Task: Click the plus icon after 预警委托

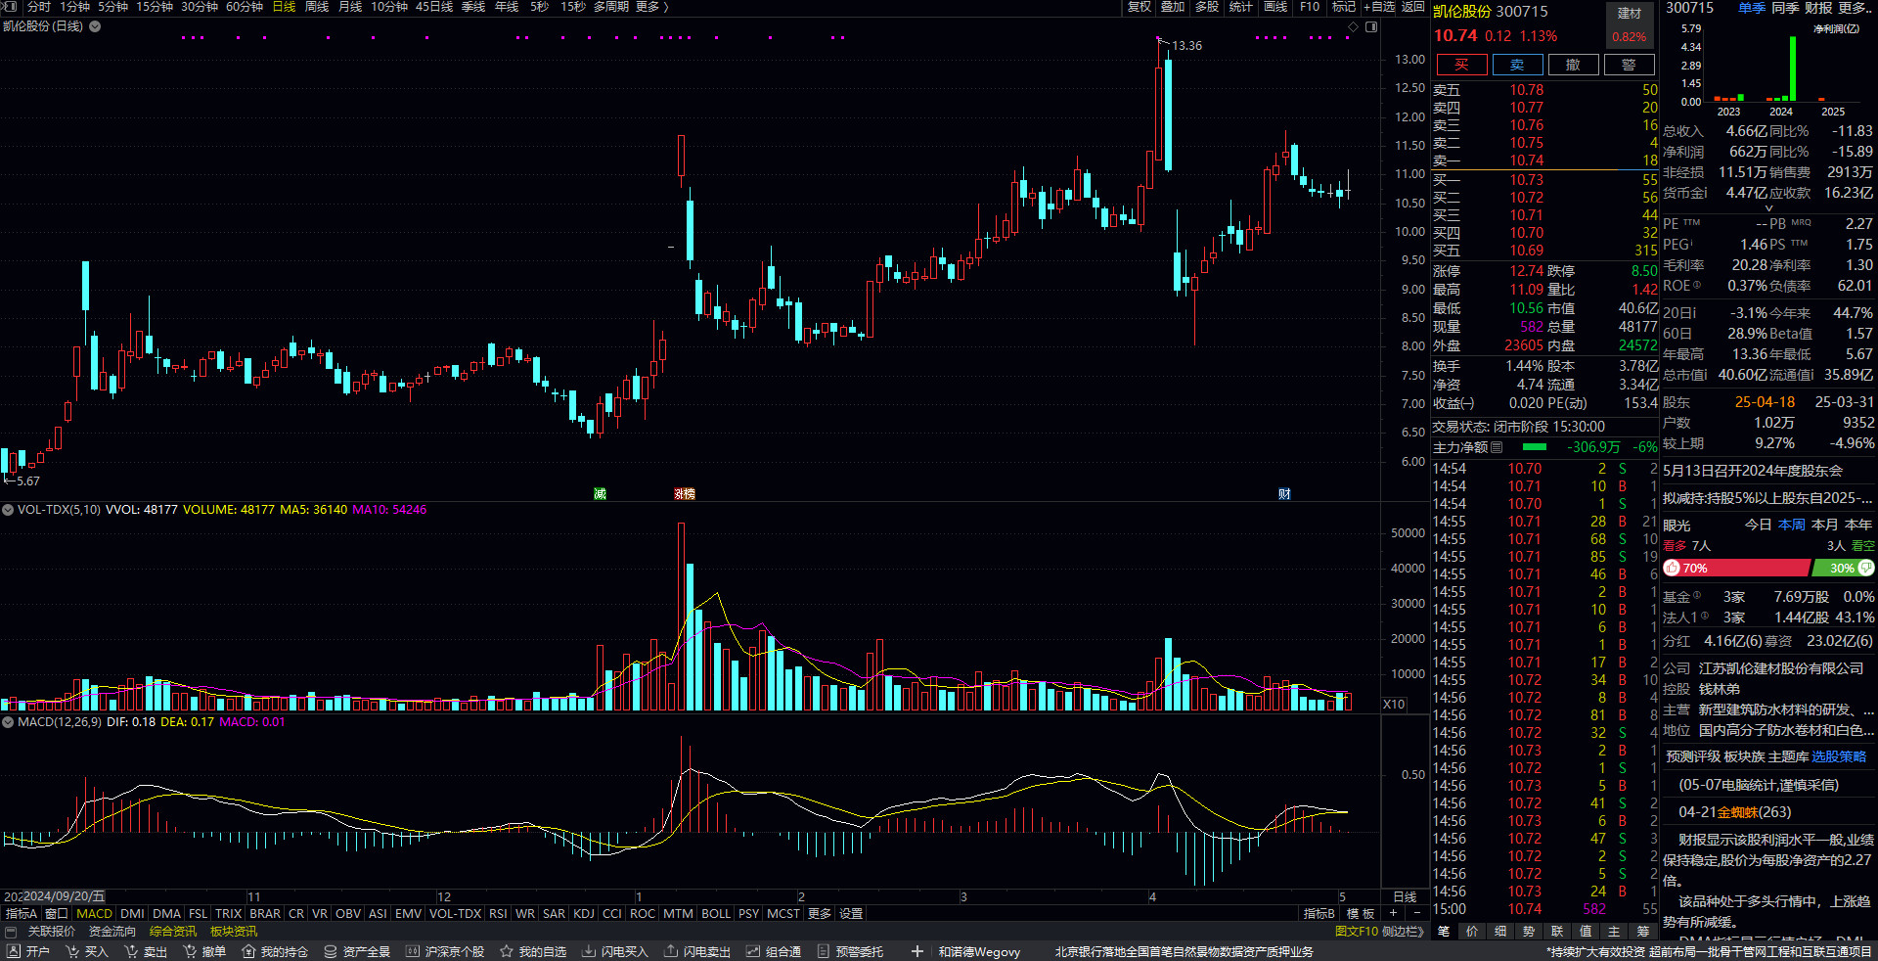Action: (x=917, y=951)
